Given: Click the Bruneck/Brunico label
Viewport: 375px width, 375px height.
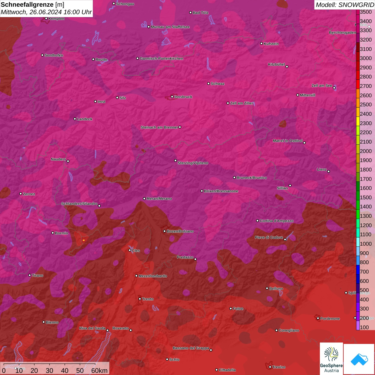Looking at the screenshot, I should [252, 178].
